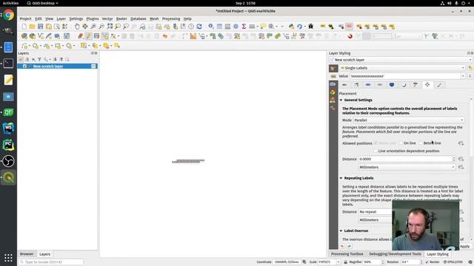Collapse the Label Overrun section
474x266 pixels.
click(x=341, y=231)
